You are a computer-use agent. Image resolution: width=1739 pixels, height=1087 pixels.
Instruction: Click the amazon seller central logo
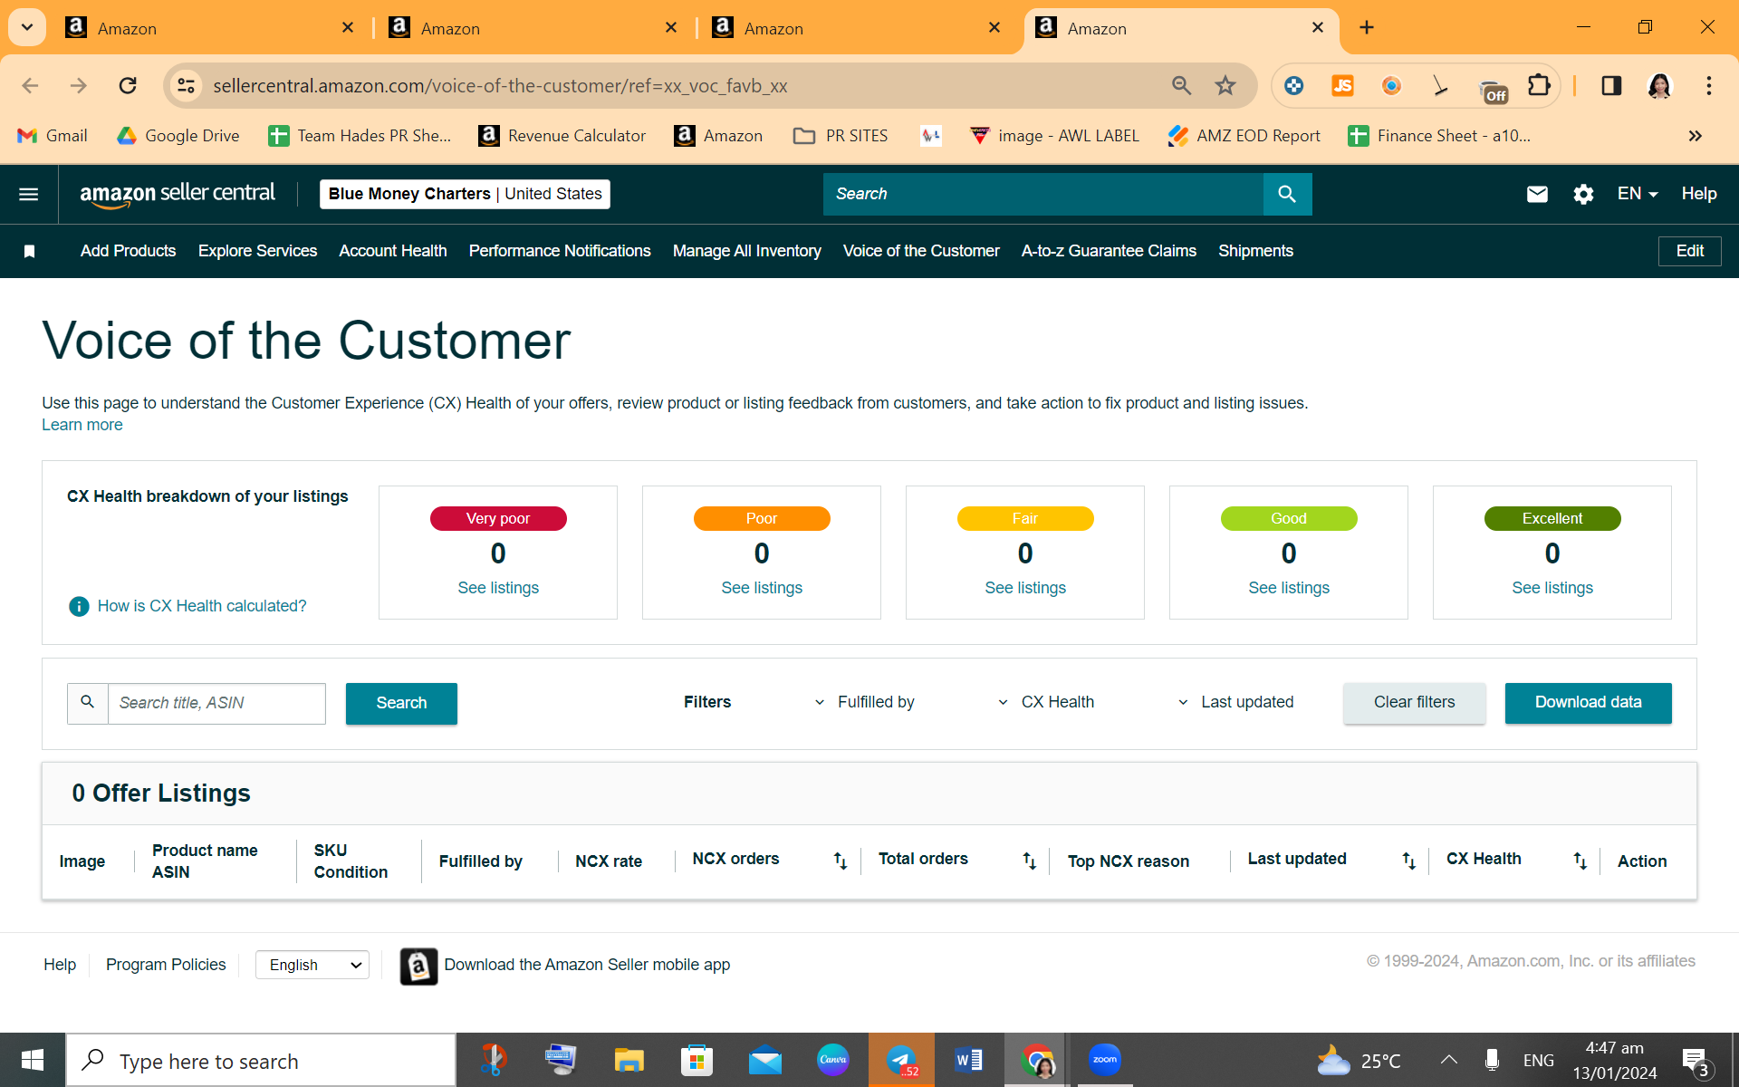(178, 194)
